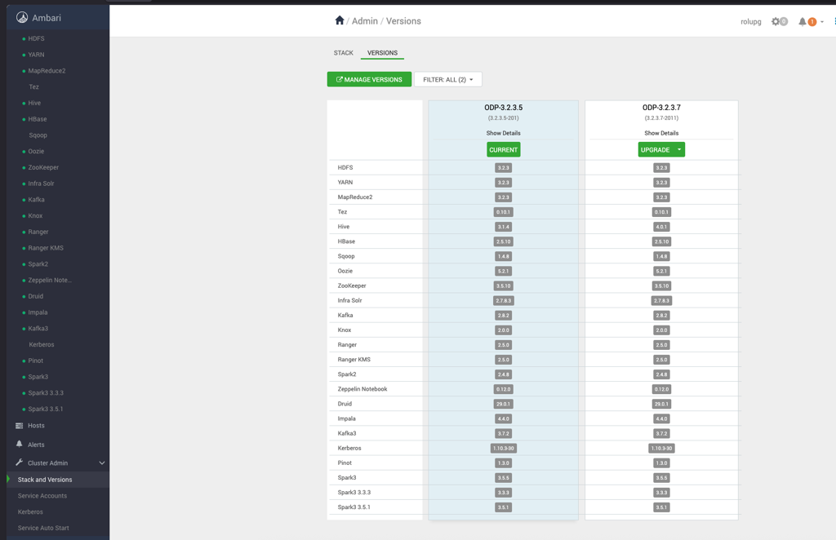Screen dimensions: 836x540
Task: Open Sqoop service in sidebar
Action: pyautogui.click(x=38, y=135)
